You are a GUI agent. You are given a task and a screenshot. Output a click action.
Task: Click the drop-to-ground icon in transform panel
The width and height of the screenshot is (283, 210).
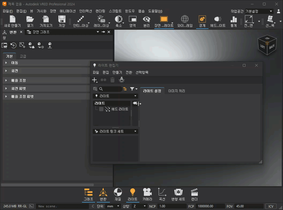click(50, 45)
